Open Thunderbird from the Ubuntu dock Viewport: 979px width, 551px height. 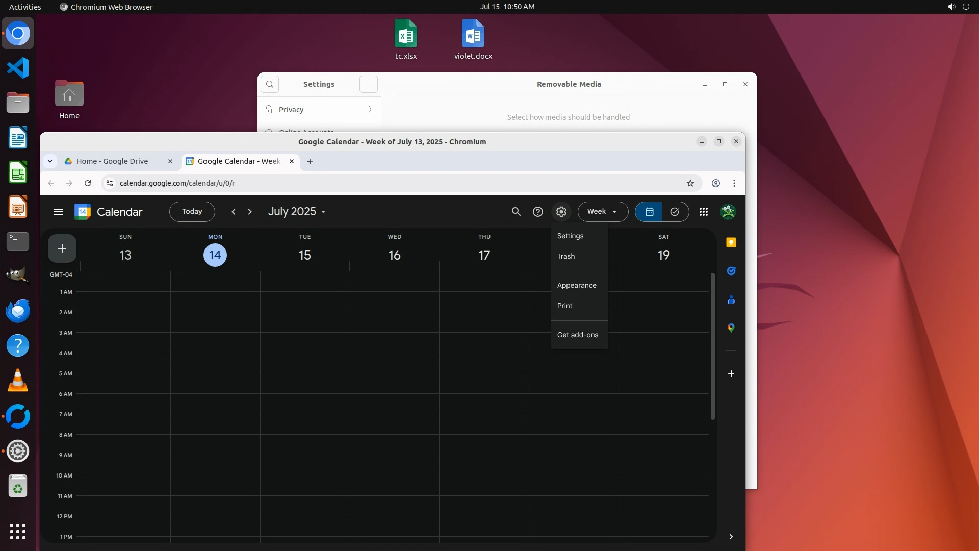18,311
